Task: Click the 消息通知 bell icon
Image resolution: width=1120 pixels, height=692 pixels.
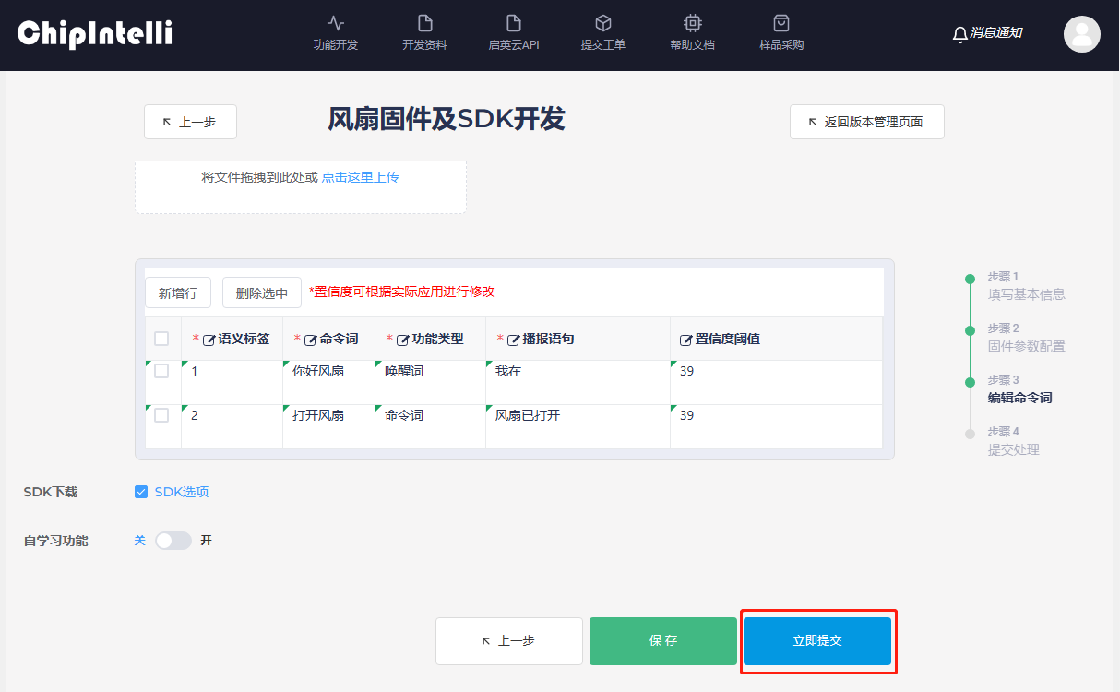Action: click(x=960, y=34)
